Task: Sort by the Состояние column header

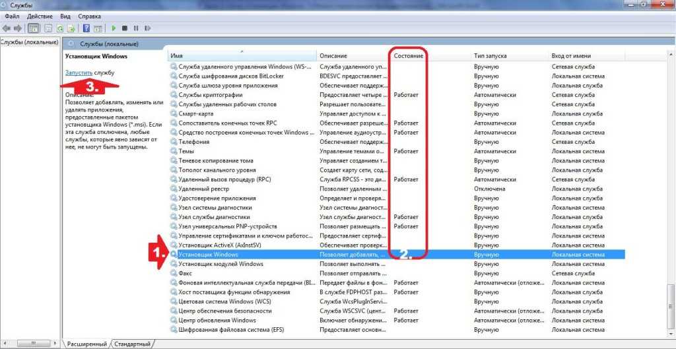Action: click(x=432, y=56)
